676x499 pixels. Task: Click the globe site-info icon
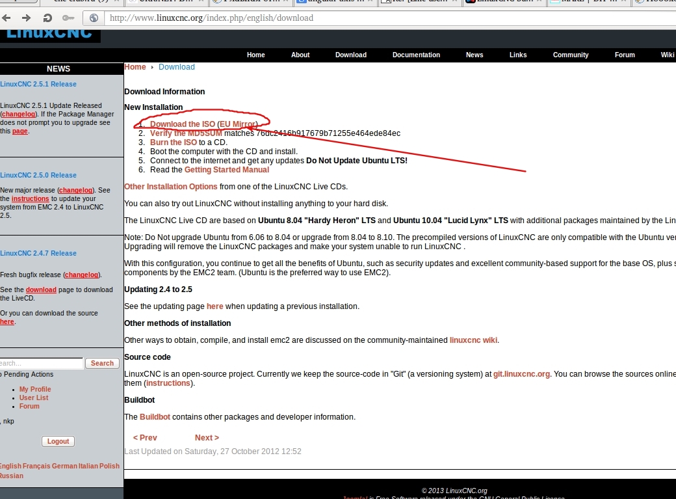pyautogui.click(x=94, y=18)
